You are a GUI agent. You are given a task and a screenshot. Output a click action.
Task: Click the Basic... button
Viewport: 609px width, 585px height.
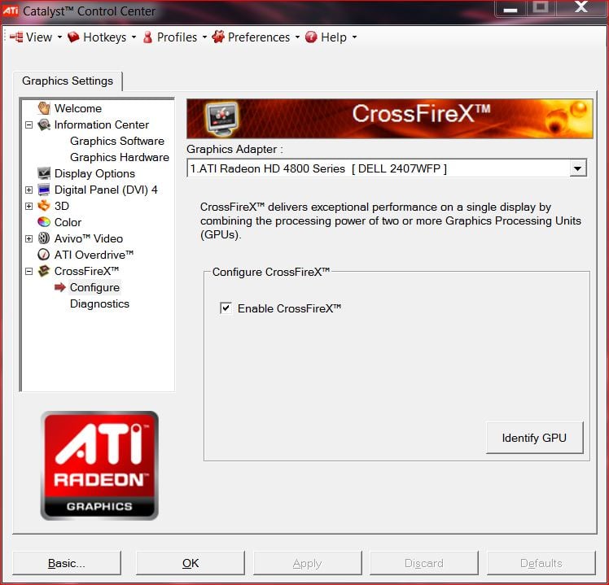(67, 563)
